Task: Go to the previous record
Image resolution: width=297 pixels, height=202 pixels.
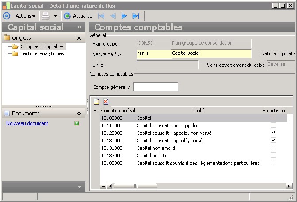Action: pyautogui.click(x=113, y=16)
